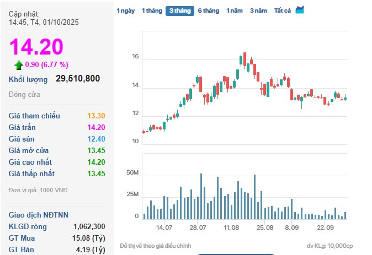
Task: Open the advanced chart icon beside Tất cả
Action: (300, 10)
